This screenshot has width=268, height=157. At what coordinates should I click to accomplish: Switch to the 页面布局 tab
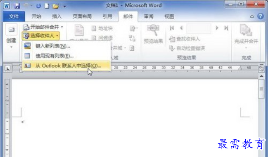point(82,16)
